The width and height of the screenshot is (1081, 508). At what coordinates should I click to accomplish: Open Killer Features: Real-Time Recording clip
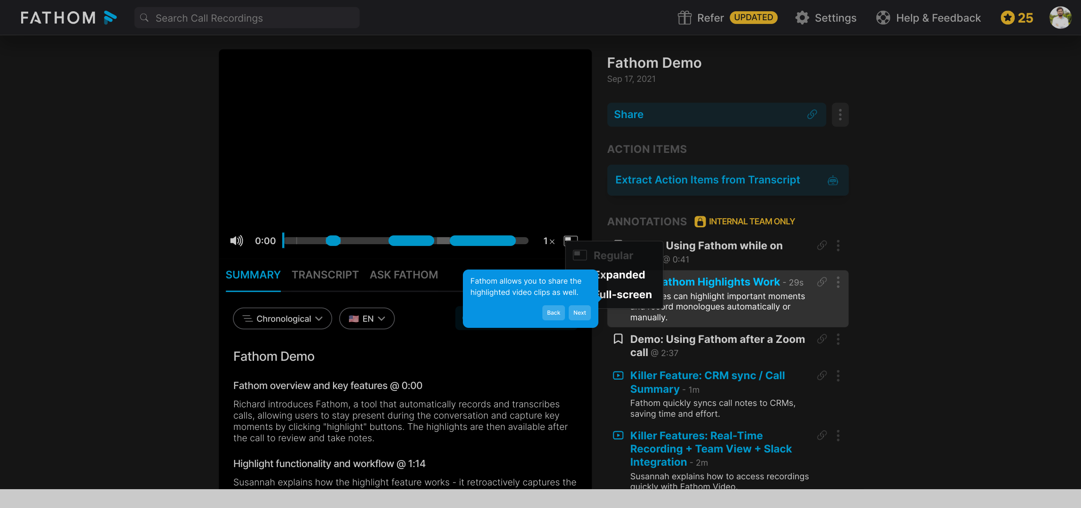pos(711,449)
